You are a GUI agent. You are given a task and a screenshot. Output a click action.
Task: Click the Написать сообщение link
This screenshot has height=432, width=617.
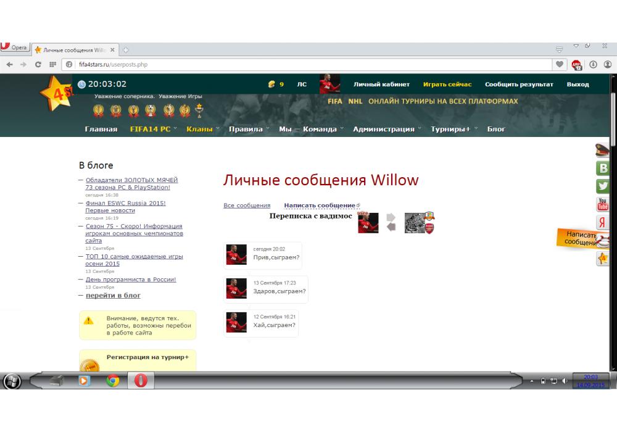click(x=320, y=206)
